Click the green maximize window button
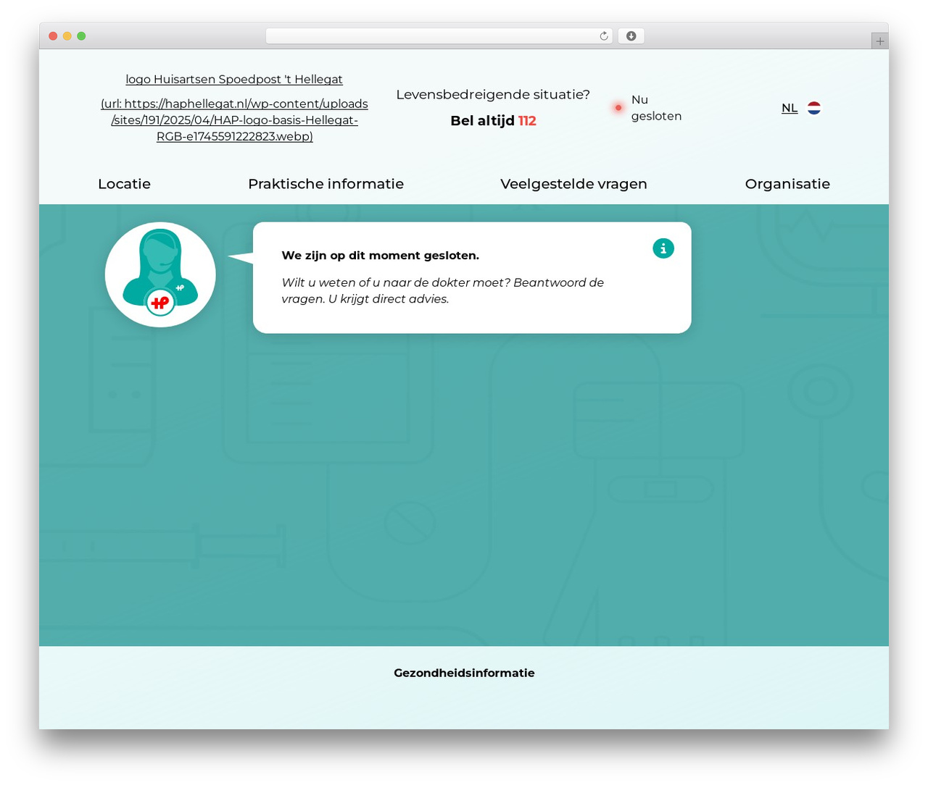Screen dimensions: 928x785 pos(81,36)
